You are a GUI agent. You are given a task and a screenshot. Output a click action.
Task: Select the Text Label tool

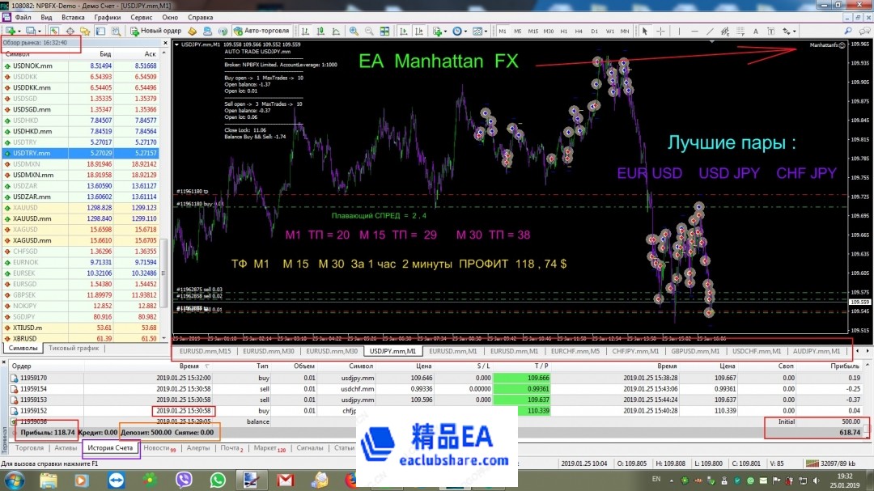tap(770, 31)
